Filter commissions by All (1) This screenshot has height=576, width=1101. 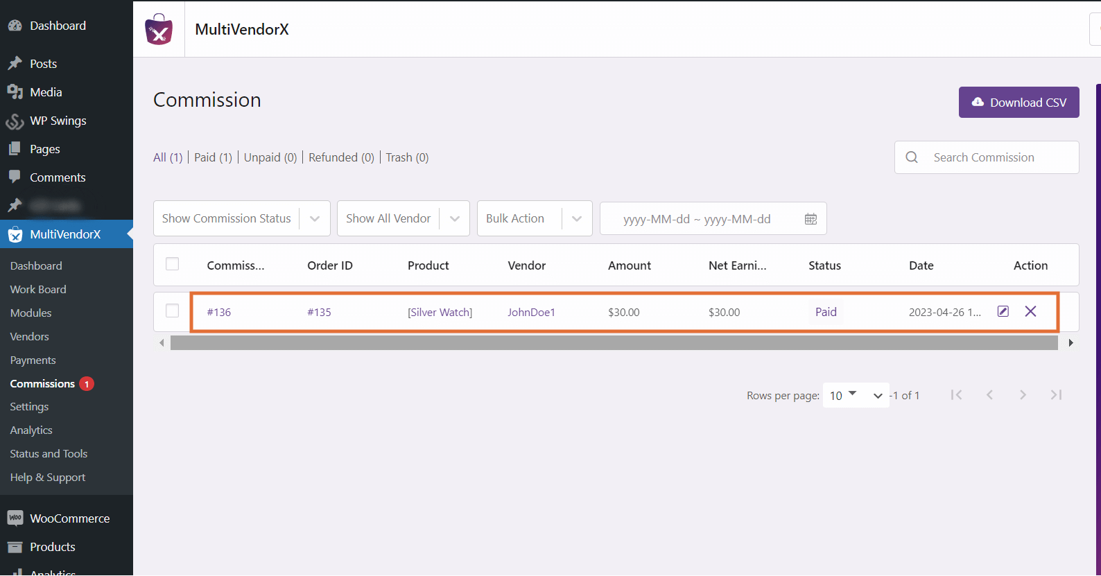click(168, 157)
